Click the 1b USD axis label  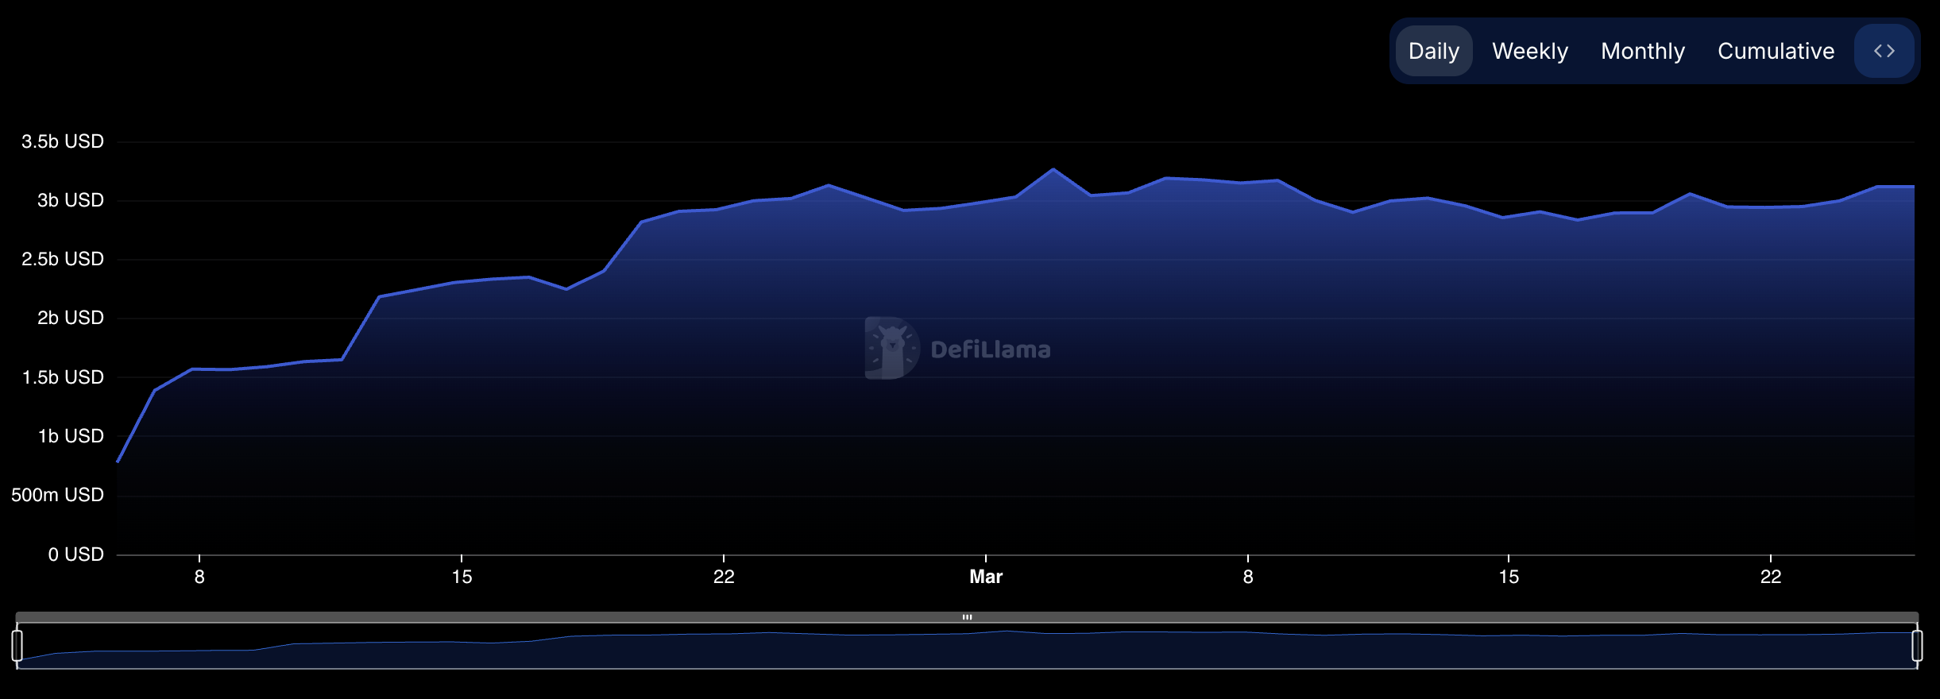click(71, 436)
